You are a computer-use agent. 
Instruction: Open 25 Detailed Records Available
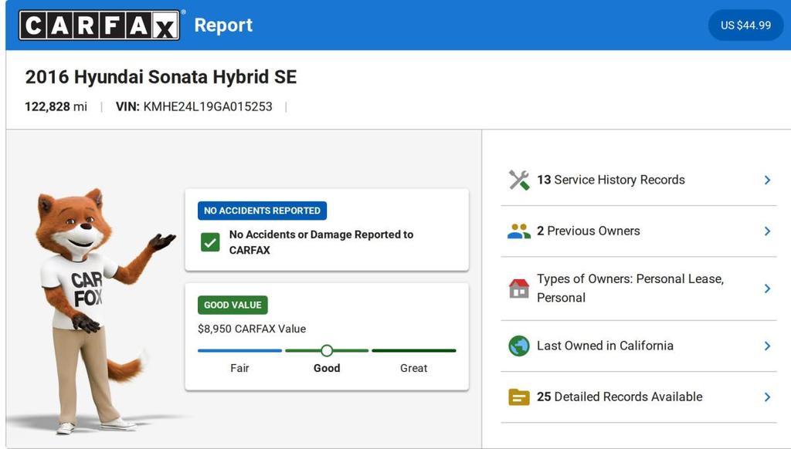tap(639, 397)
